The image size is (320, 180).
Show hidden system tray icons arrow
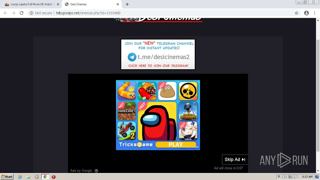[x=279, y=177]
